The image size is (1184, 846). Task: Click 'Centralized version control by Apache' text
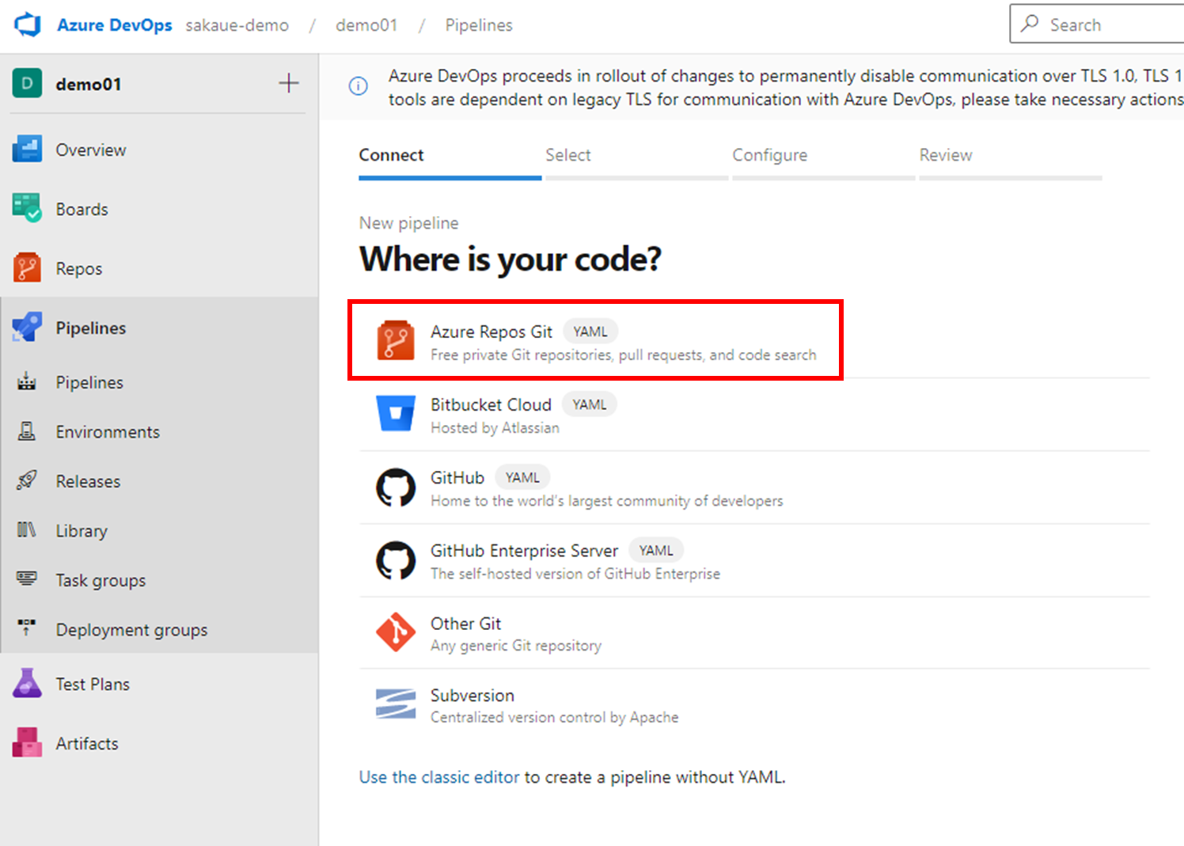tap(554, 717)
